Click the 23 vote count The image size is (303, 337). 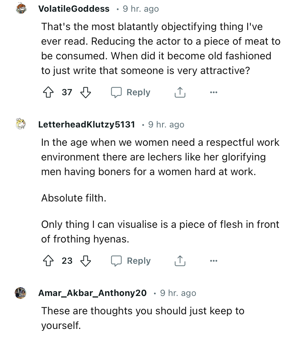(x=67, y=261)
